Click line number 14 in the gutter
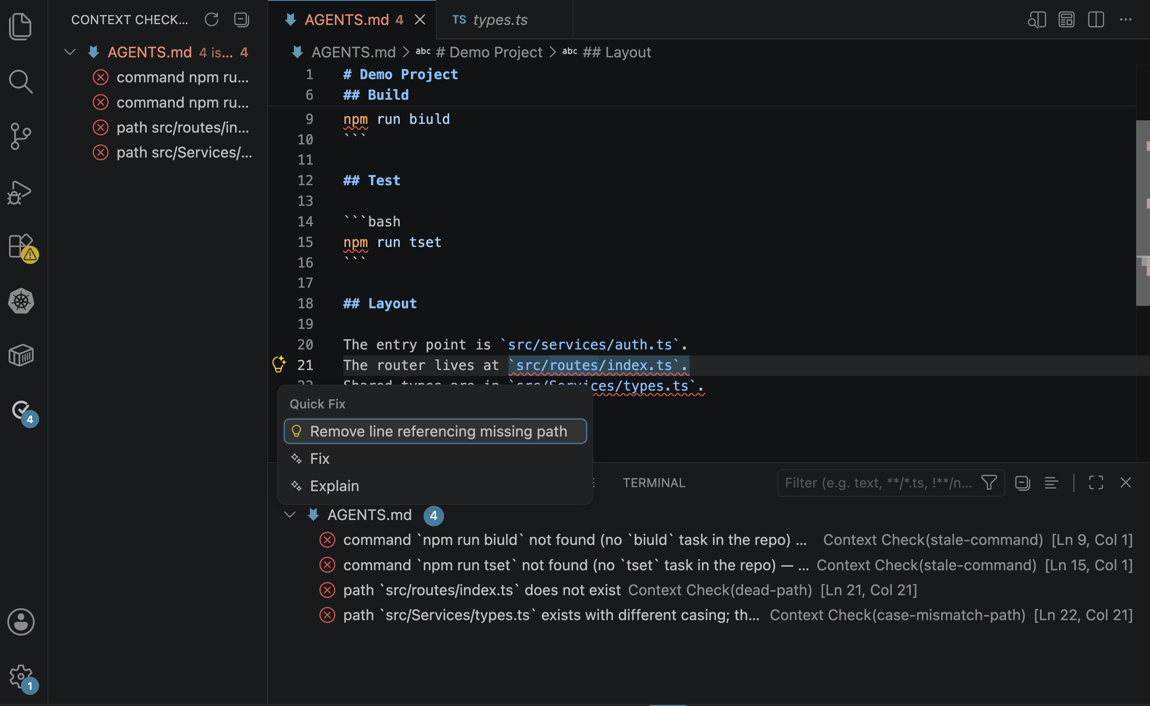The image size is (1150, 706). 305,221
